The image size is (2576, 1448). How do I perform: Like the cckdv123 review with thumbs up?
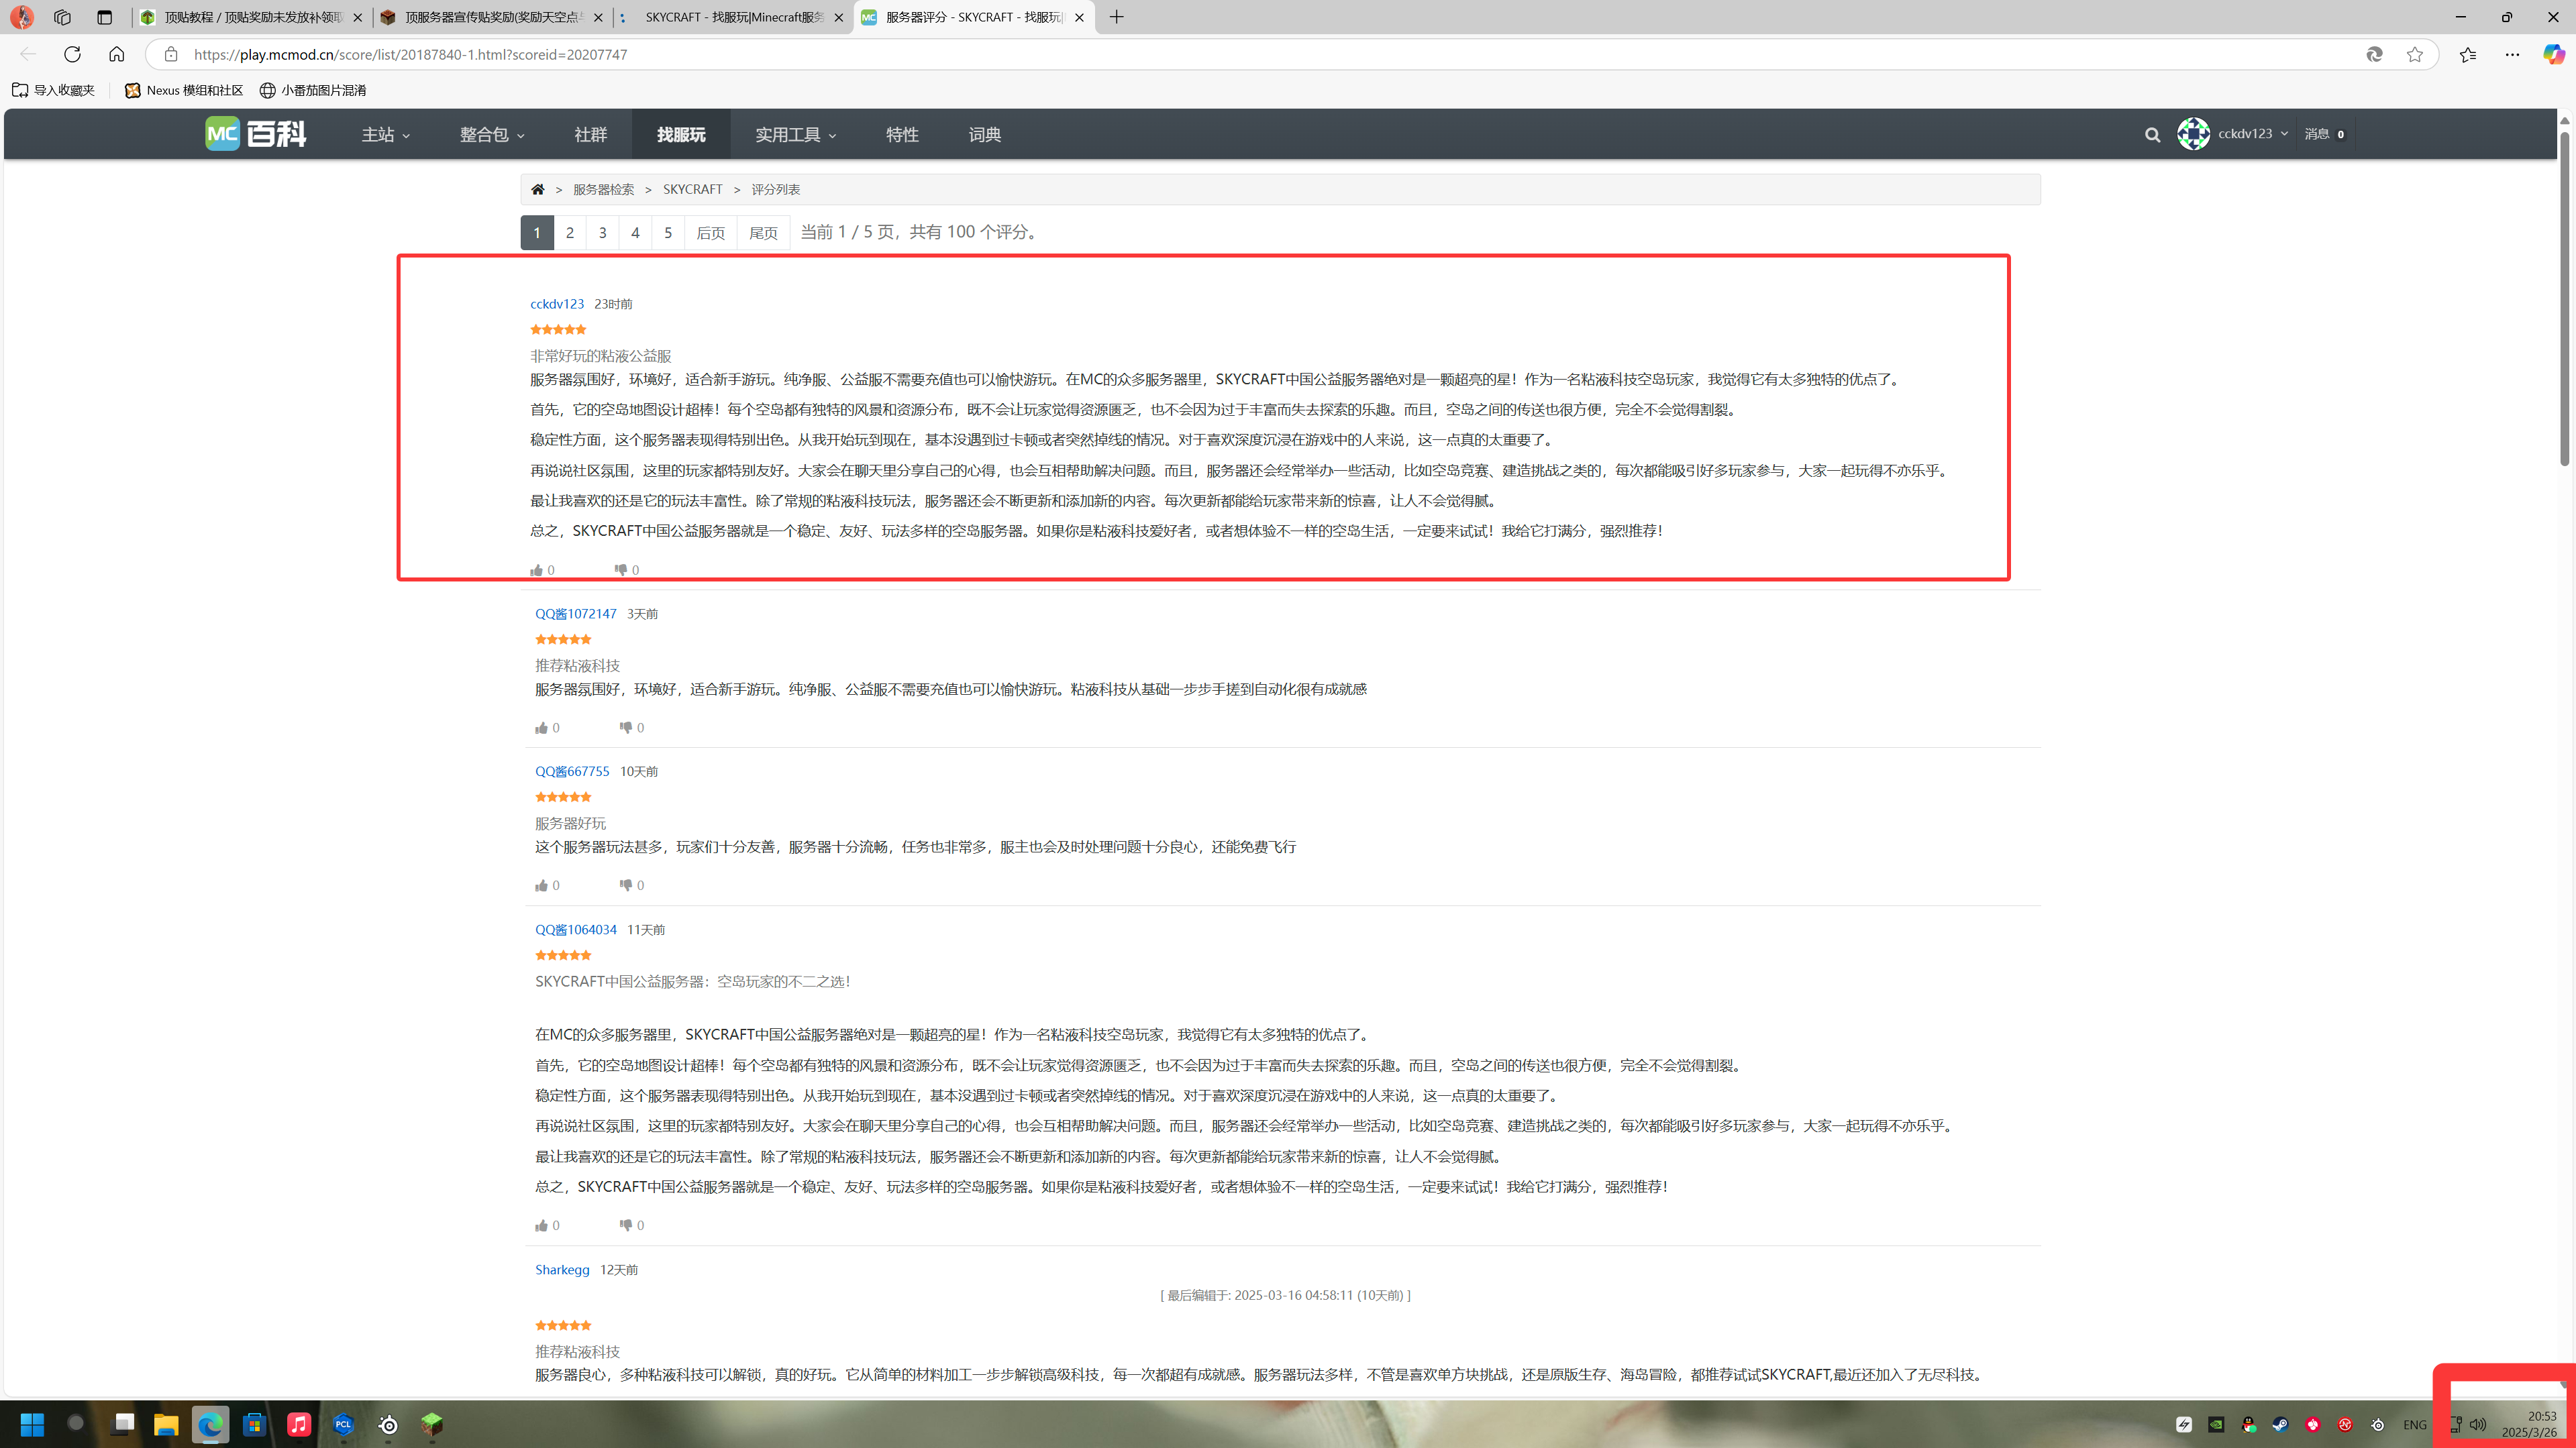tap(536, 571)
